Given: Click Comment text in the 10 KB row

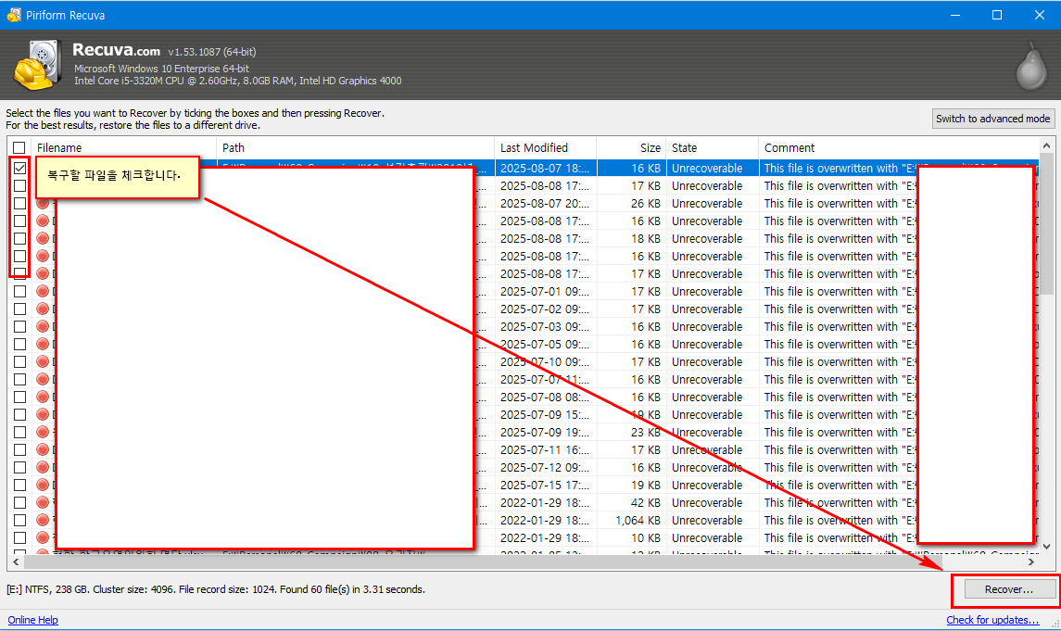Looking at the screenshot, I should (x=840, y=537).
